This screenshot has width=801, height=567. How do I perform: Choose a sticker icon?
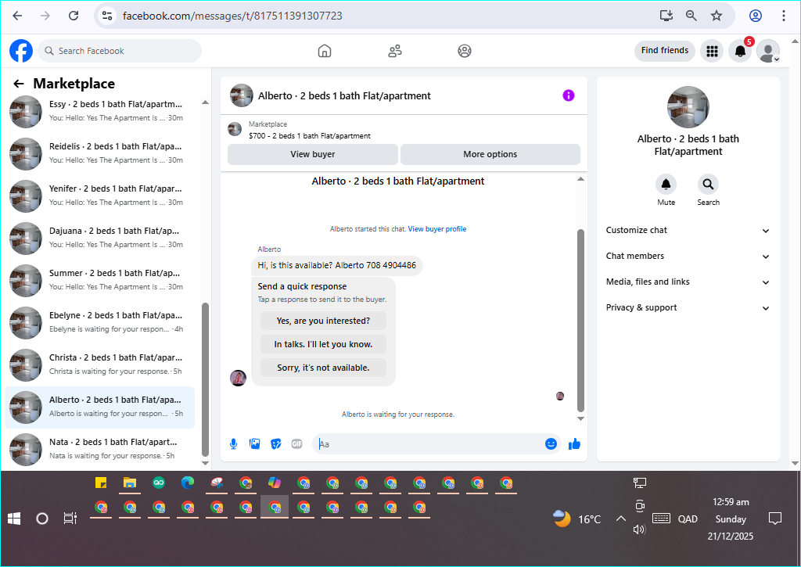coord(276,444)
